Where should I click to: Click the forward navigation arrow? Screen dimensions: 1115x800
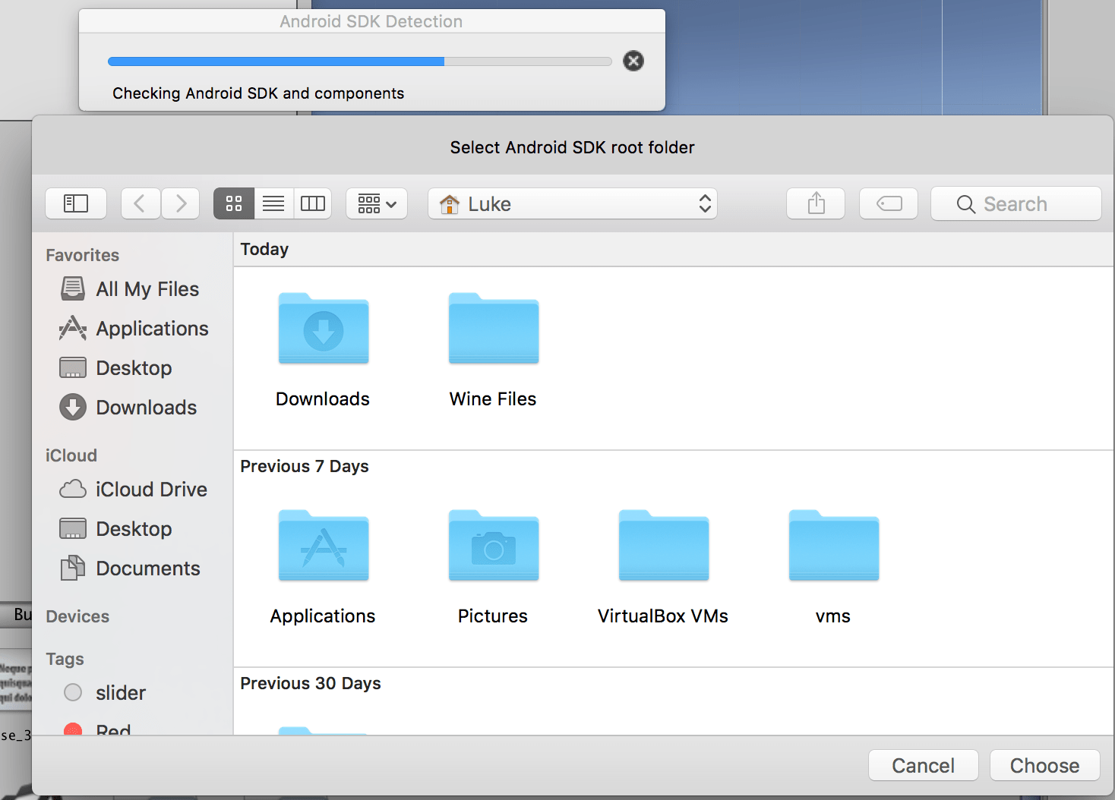180,203
